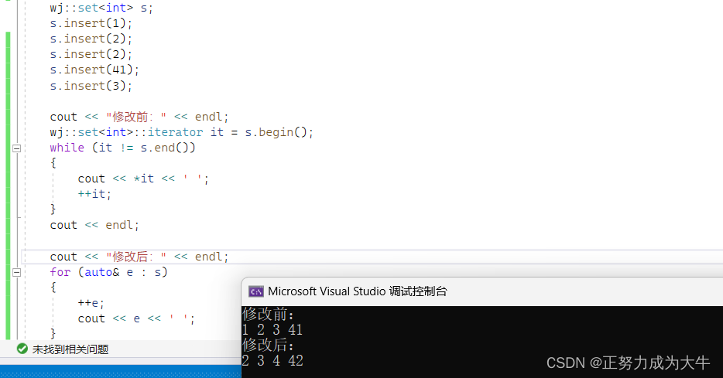Click the ++e; line
Image resolution: width=723 pixels, height=378 pixels.
(91, 304)
